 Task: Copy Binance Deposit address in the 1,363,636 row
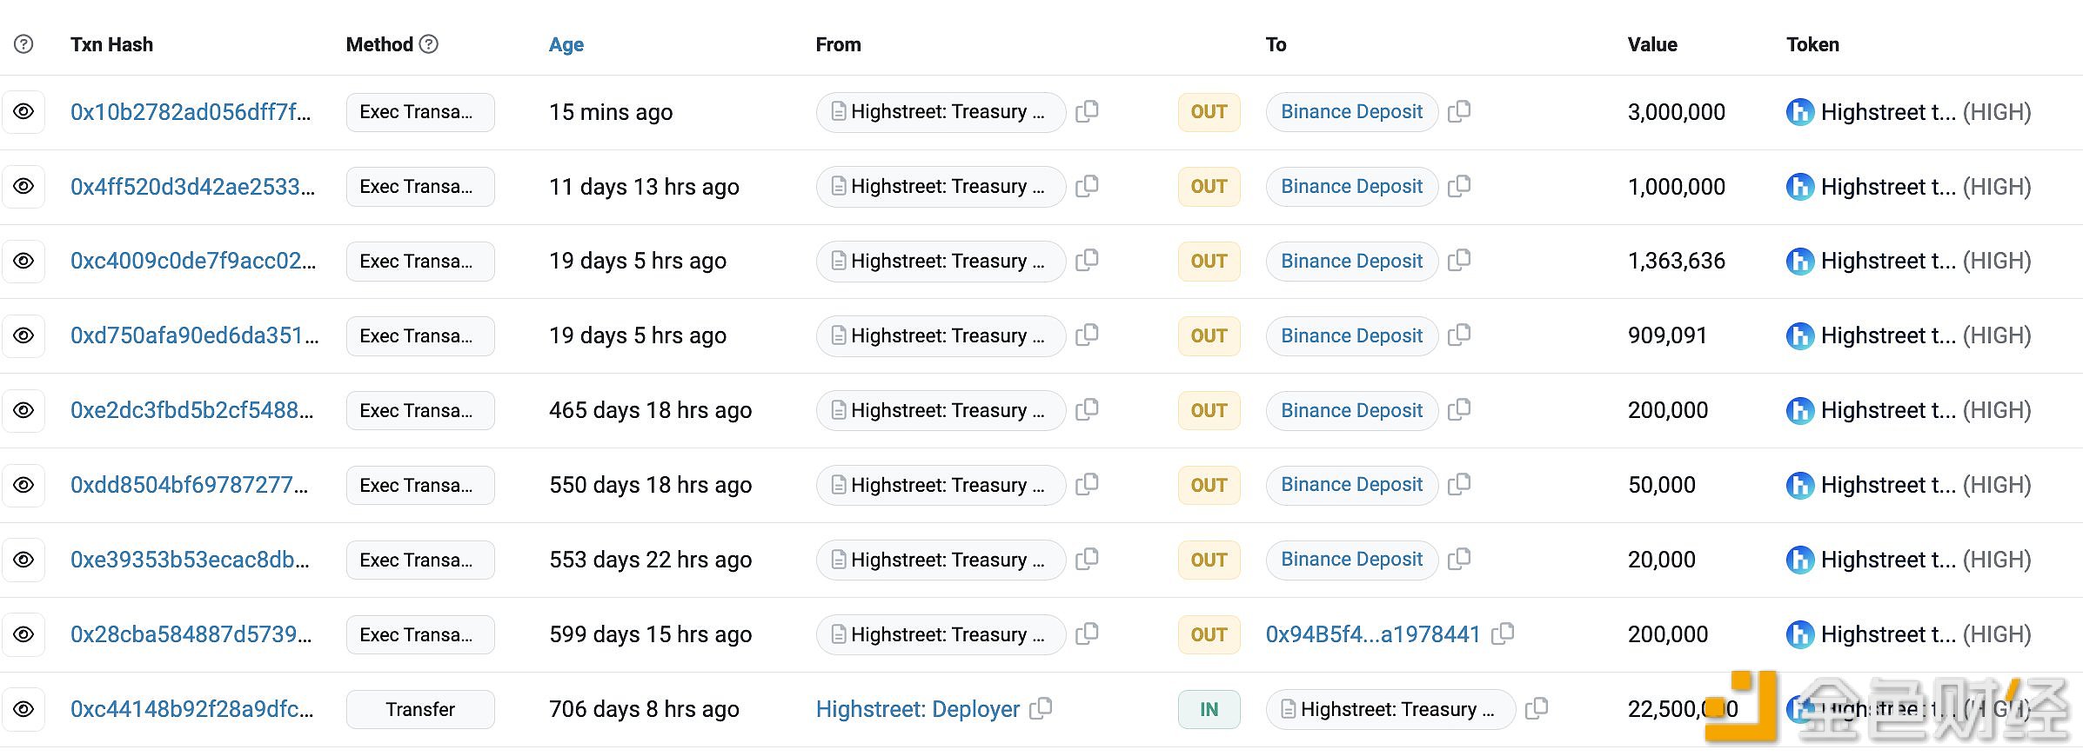[x=1459, y=260]
